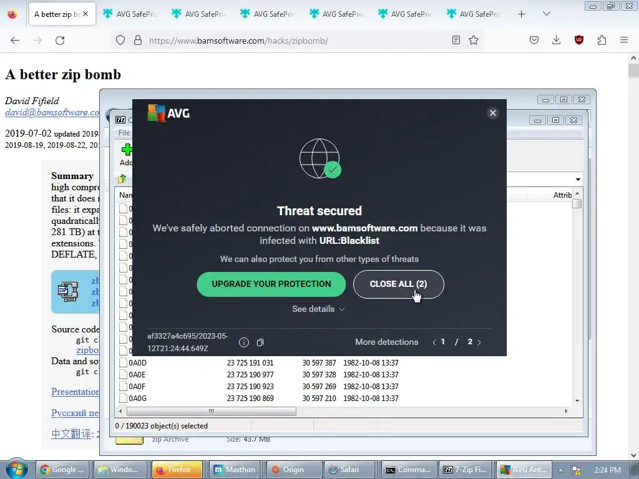
Task: Click the 7-Zip horizontal scrollbar thumb
Action: click(x=211, y=411)
